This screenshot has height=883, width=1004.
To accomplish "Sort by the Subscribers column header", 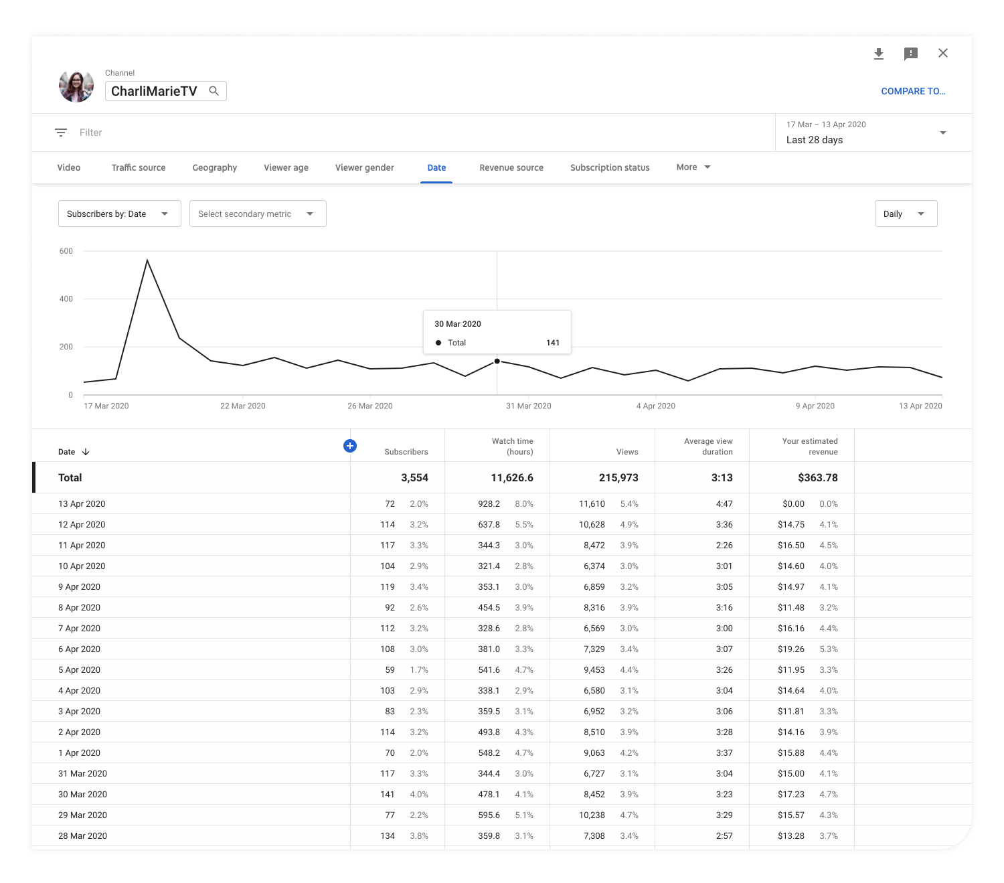I will point(406,452).
